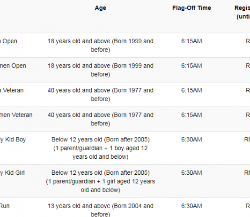Image resolution: width=250 pixels, height=217 pixels.
Task: Click the Kid Boy 6:30AM flag-off time
Action: pyautogui.click(x=191, y=139)
